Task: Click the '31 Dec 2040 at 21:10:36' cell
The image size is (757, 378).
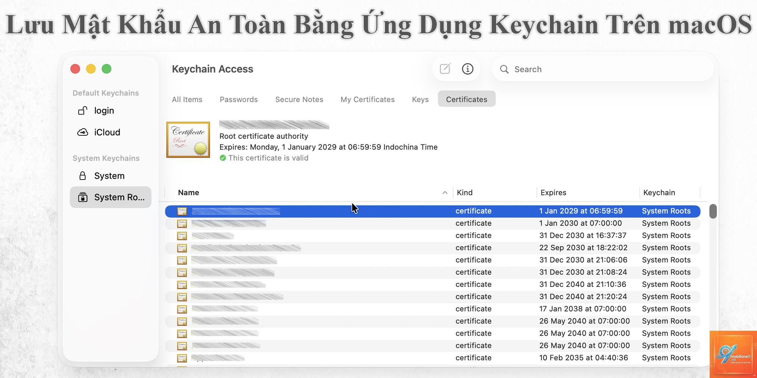Action: click(583, 284)
